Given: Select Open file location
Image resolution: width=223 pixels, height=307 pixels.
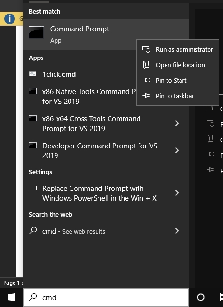Looking at the screenshot, I should (178, 65).
